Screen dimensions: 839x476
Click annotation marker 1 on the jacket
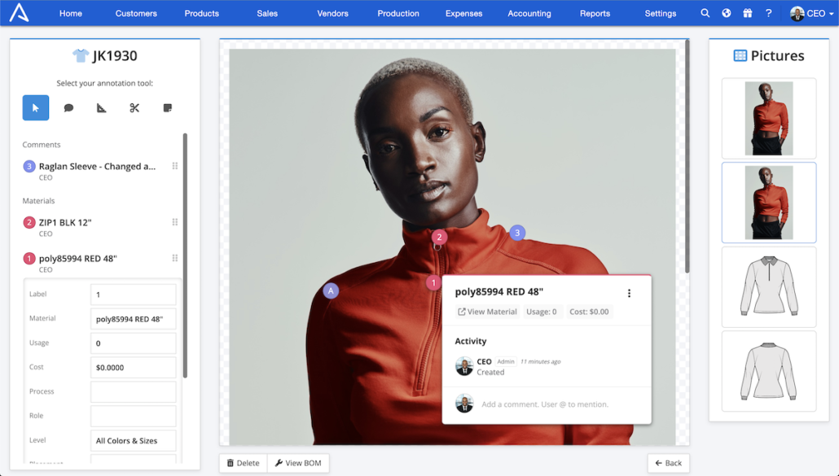click(433, 282)
